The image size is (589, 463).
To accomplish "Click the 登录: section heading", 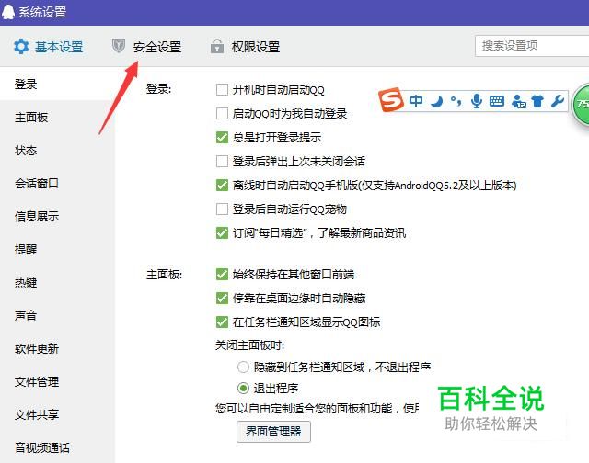I will coord(158,89).
